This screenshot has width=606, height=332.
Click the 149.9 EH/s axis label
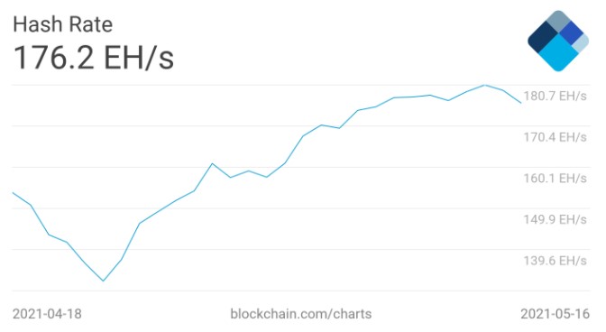point(555,219)
